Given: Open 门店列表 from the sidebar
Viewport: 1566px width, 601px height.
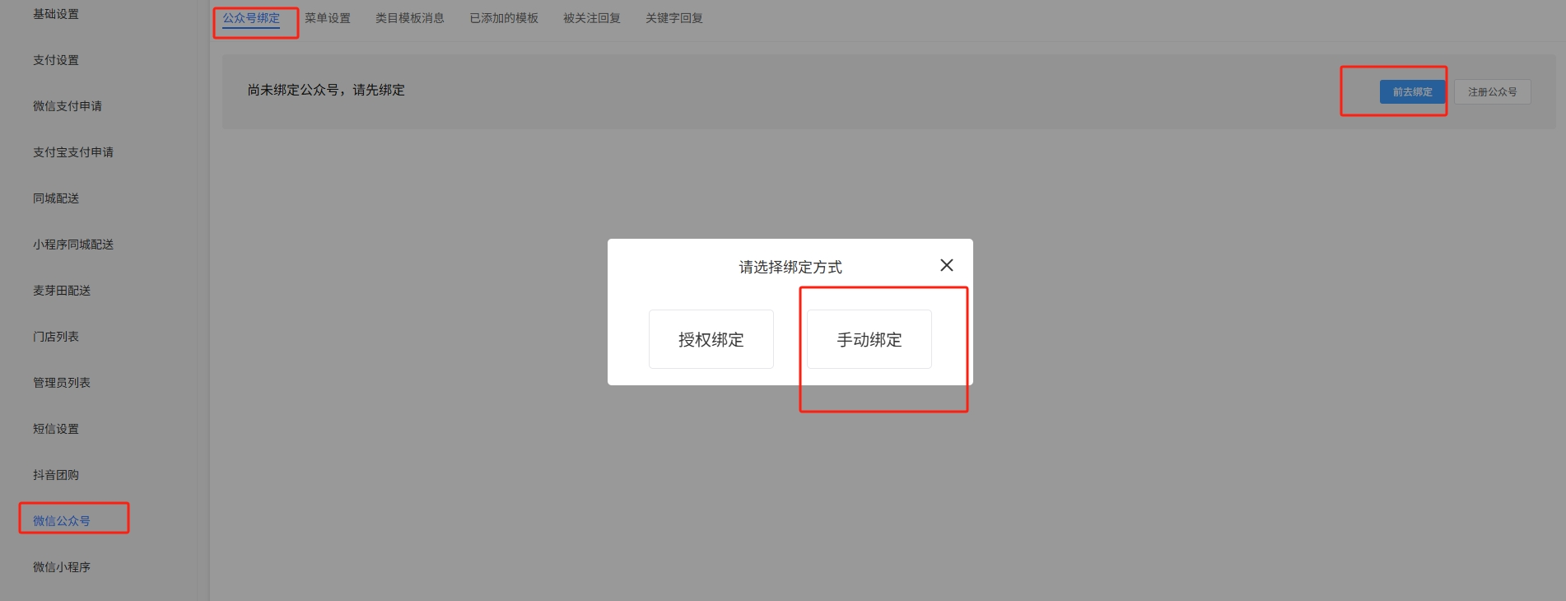Looking at the screenshot, I should pos(56,337).
